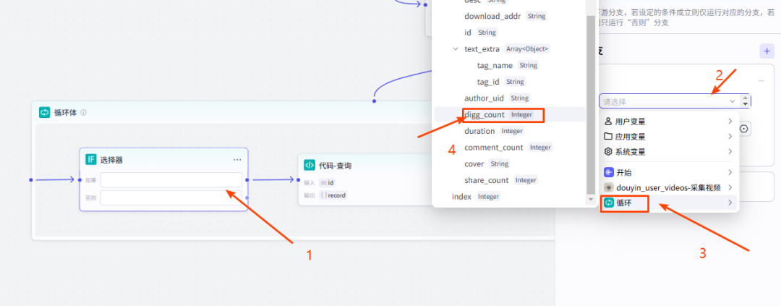Select author_uid String variable
Screen dimensions: 781x306
(497, 98)
